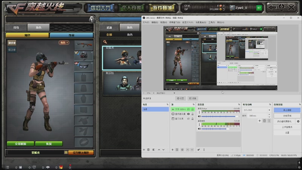Switch to yellow character sub-tab in left panel
The height and width of the screenshot is (170, 302).
pyautogui.click(x=27, y=35)
